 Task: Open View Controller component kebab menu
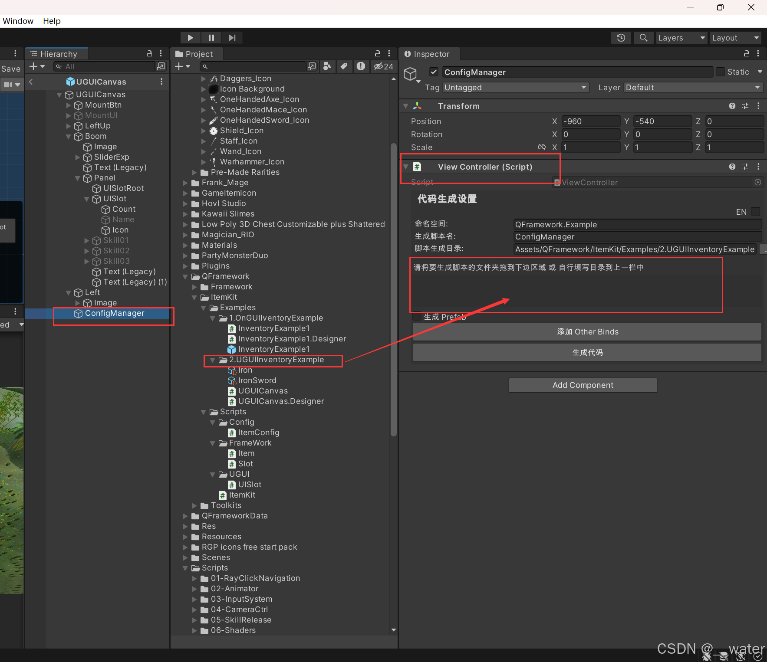(x=758, y=167)
